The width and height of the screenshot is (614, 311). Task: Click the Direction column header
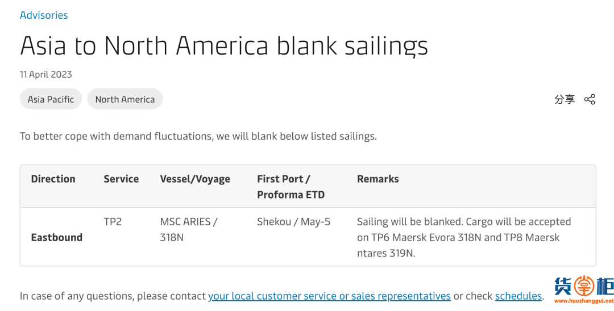pyautogui.click(x=53, y=179)
